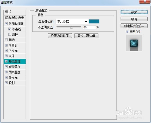Confirm with the 确定 button
The image size is (151, 123).
[134, 12]
